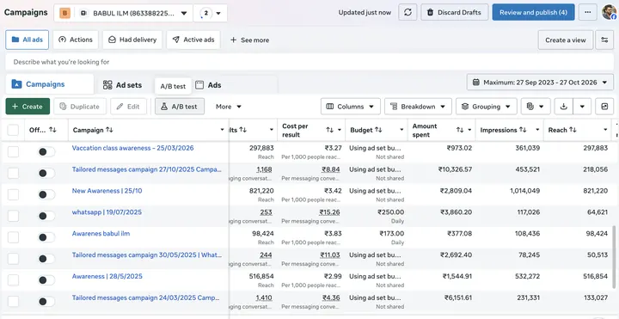The width and height of the screenshot is (619, 319).
Task: Toggle on the whatsapp | 19/07/2025 campaign
Action: click(46, 216)
